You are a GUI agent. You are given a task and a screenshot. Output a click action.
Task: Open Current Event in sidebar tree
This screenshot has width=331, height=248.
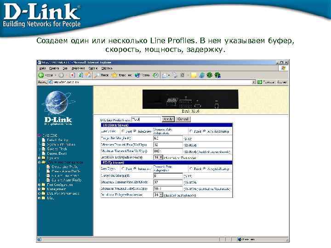(57, 153)
